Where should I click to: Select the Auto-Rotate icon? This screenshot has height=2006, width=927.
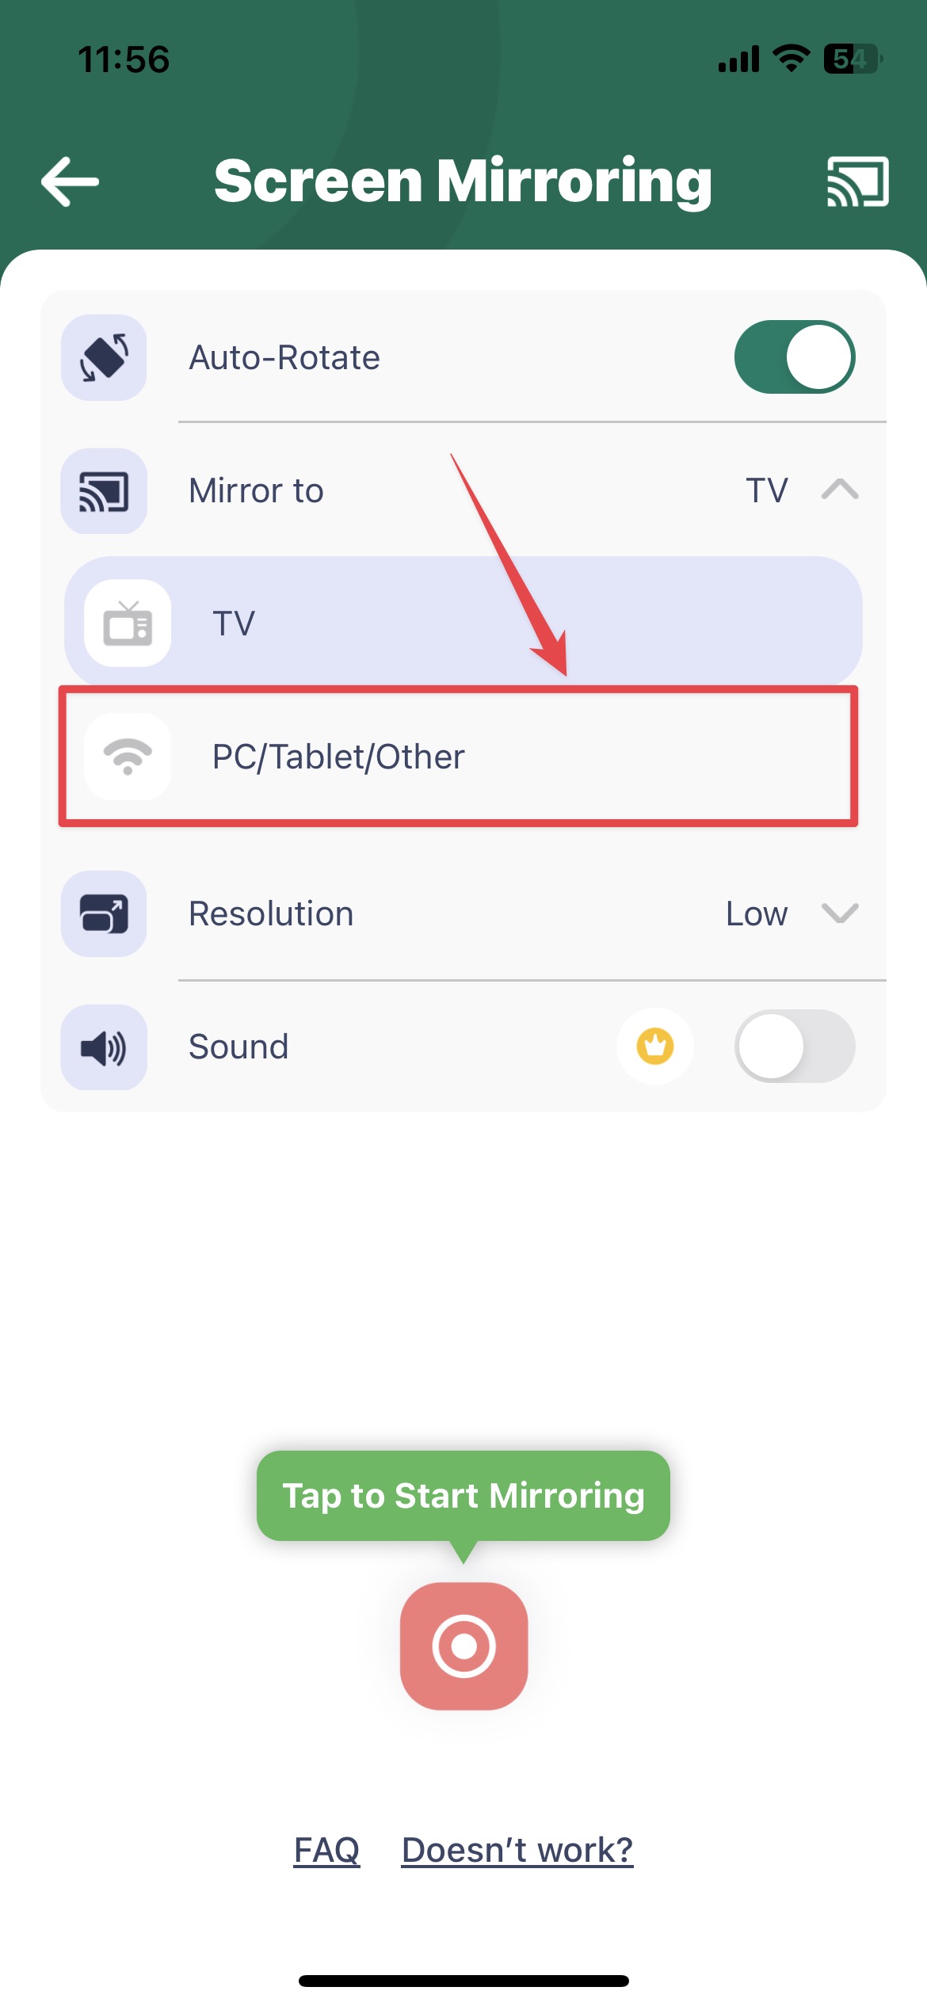(104, 357)
